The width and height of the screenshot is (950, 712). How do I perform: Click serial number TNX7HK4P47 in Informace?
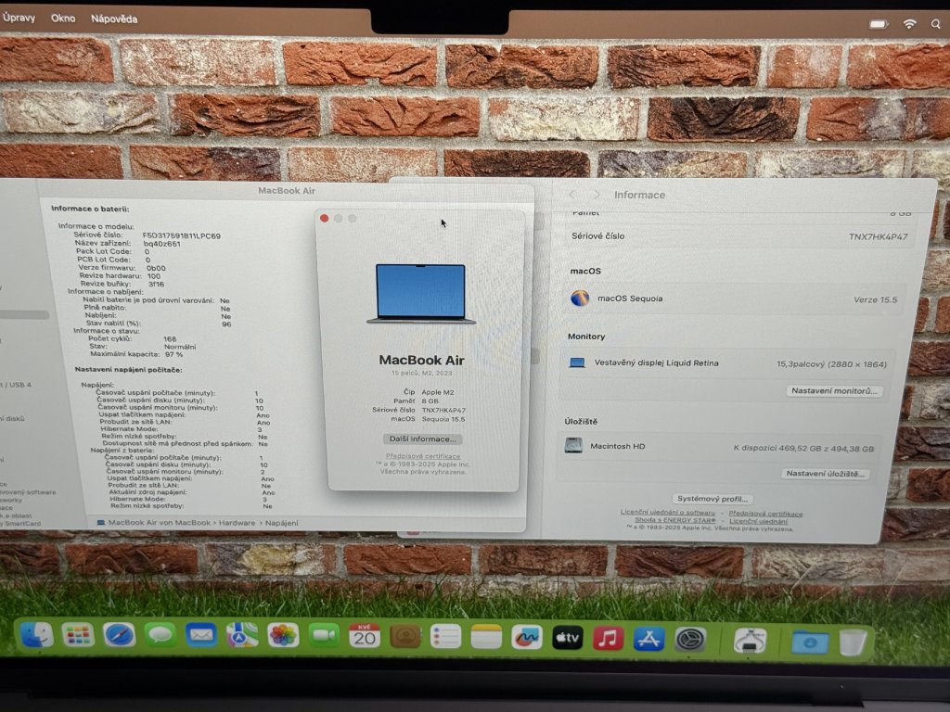click(x=878, y=236)
